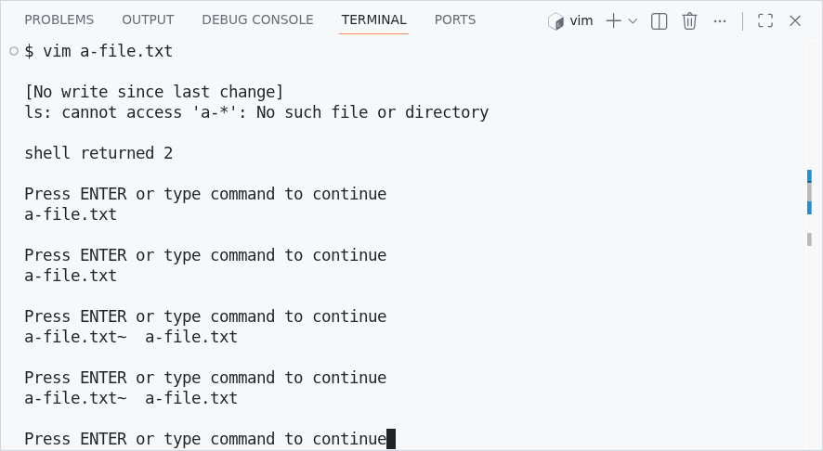Click the 'ls: cannot access' error line
The image size is (823, 451).
tap(256, 112)
